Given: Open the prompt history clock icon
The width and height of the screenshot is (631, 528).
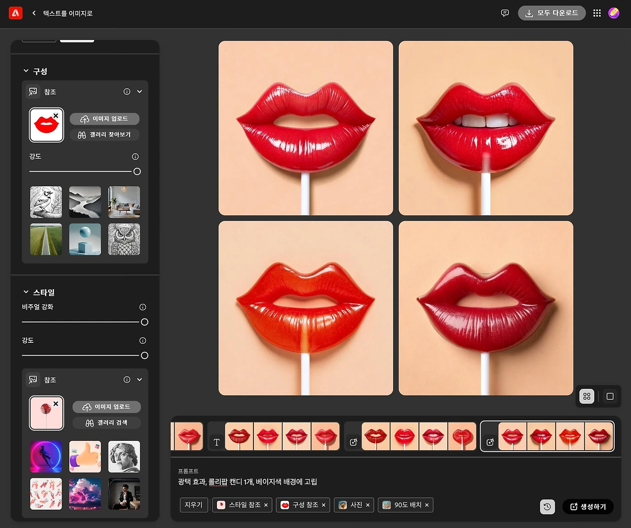Looking at the screenshot, I should click(x=547, y=507).
